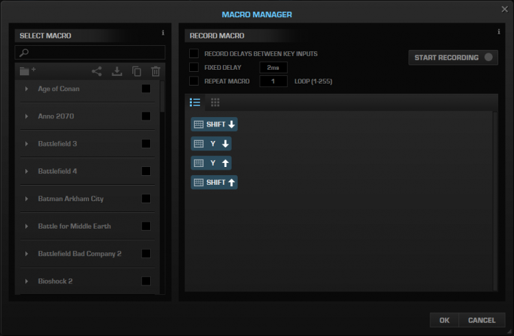Expand the Battlefield 4 folder
The height and width of the screenshot is (336, 514).
click(x=27, y=171)
